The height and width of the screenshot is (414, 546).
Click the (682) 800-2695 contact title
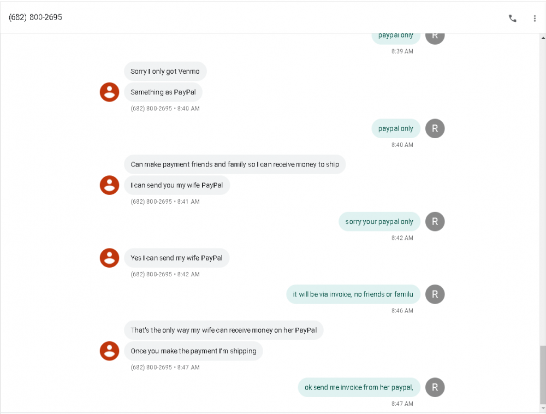[x=35, y=17]
